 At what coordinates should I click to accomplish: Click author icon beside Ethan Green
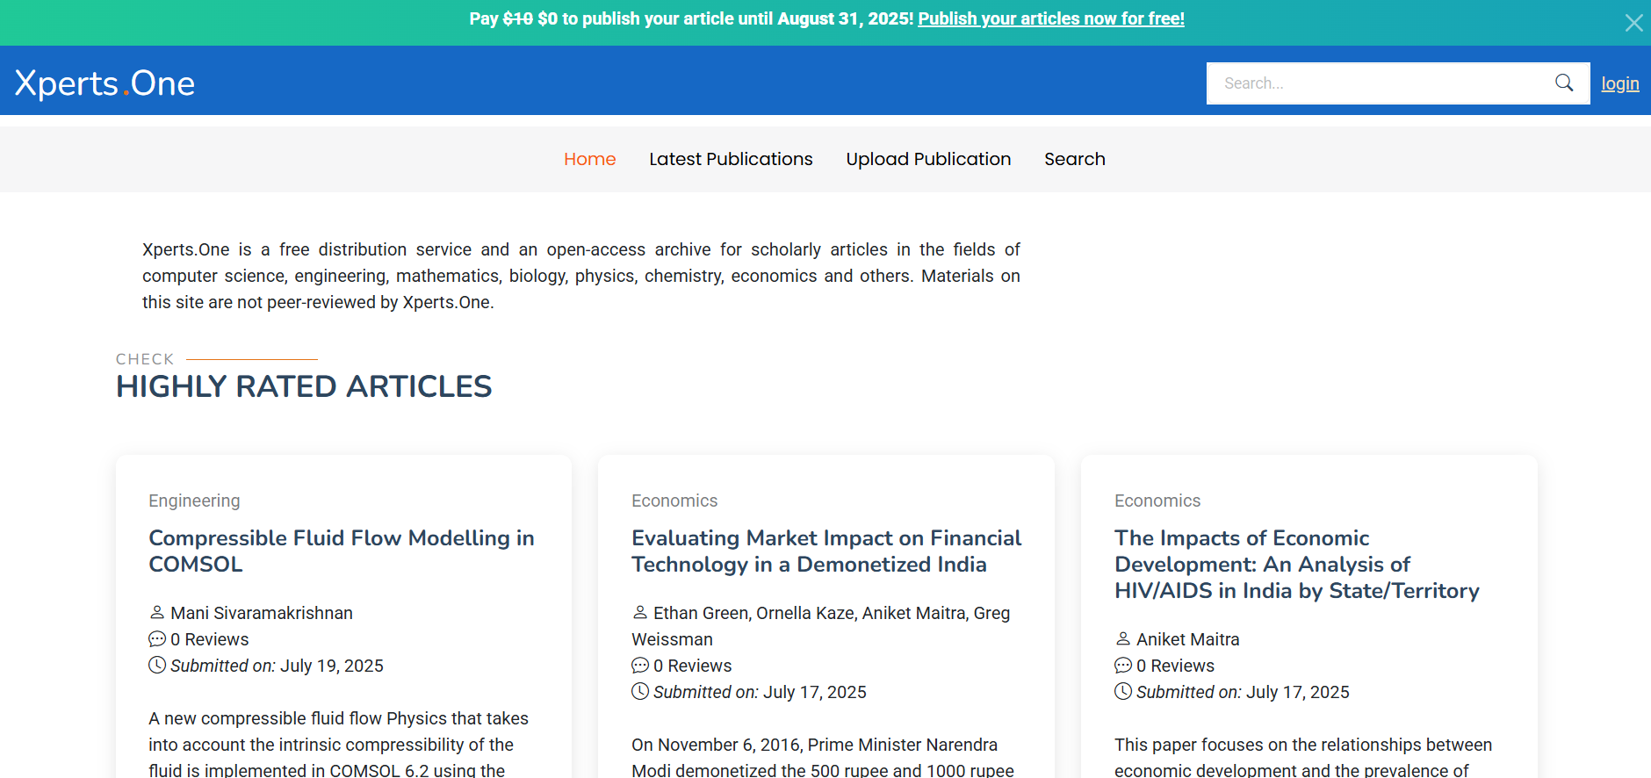point(640,612)
